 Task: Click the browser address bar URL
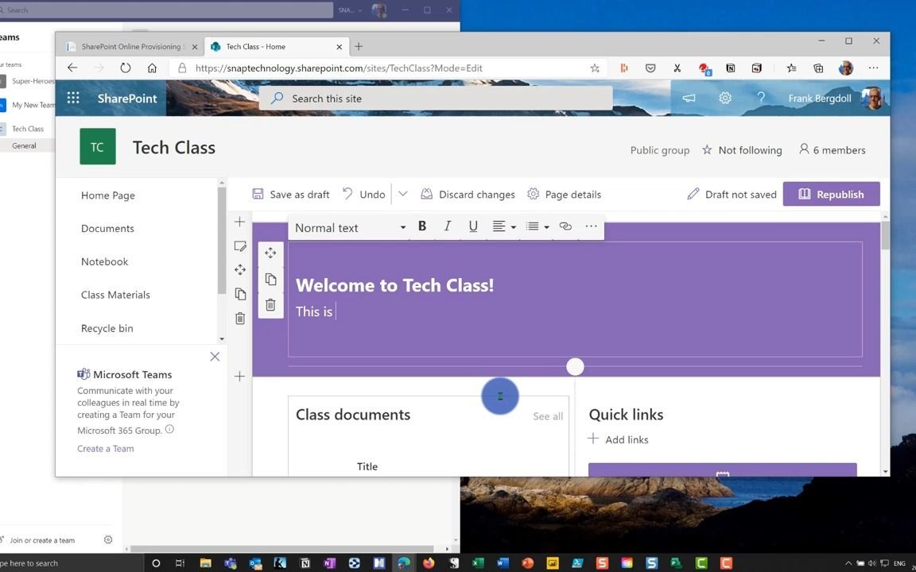tap(339, 68)
